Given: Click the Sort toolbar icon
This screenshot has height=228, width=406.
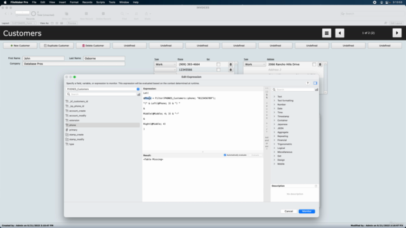Looking at the screenshot, I should 136,14.
